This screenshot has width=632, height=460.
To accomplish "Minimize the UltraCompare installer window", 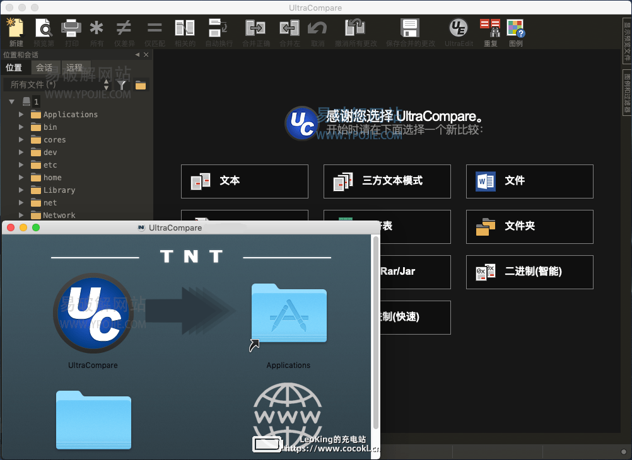I will point(23,227).
